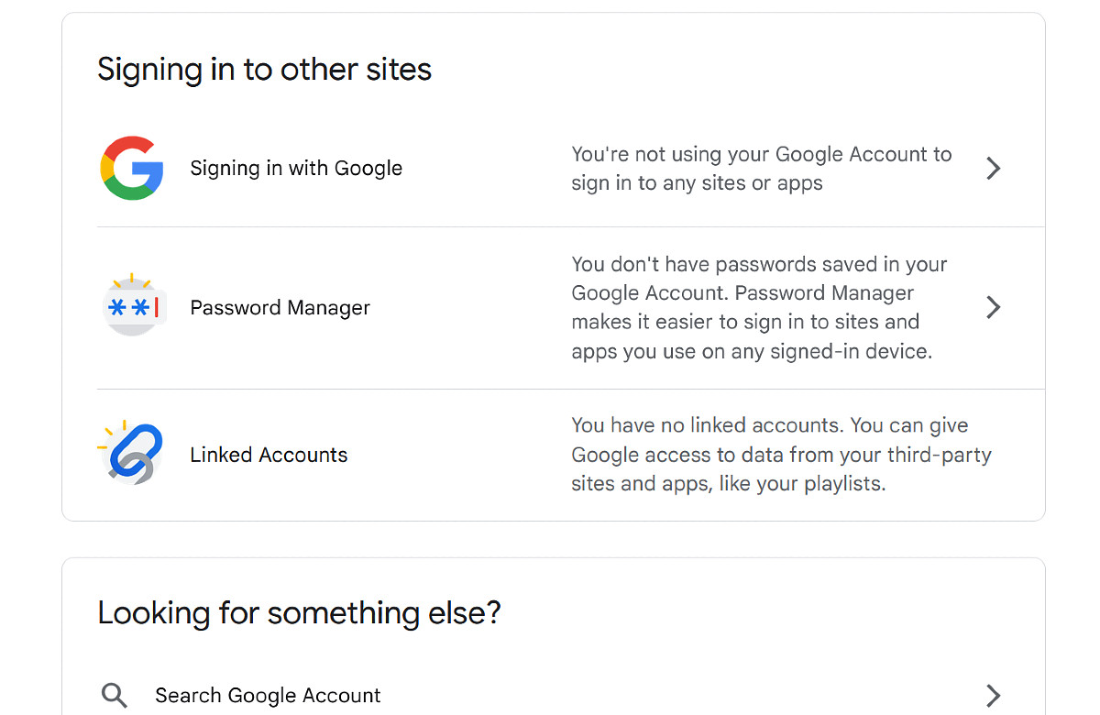Open Password Manager using the right chevron
The width and height of the screenshot is (1100, 715).
993,307
